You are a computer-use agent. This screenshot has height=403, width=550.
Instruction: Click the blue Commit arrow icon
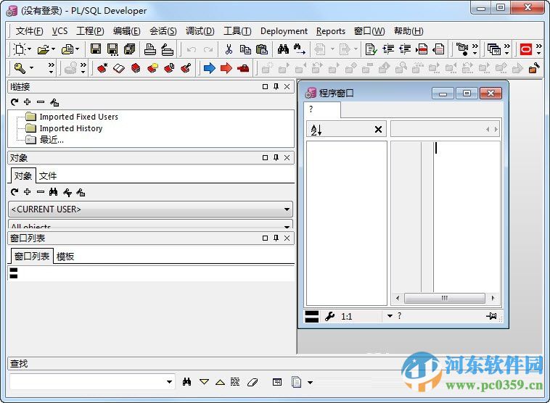(210, 68)
